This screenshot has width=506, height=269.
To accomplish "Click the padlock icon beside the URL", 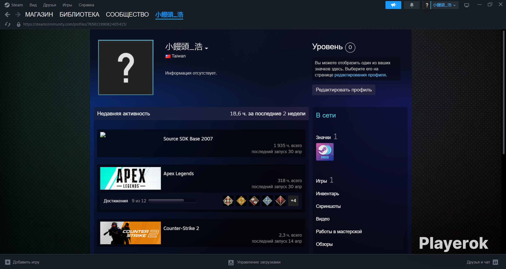I will (19, 24).
